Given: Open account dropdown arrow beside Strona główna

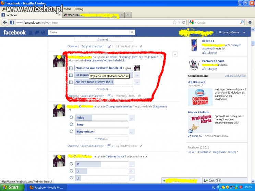Looking at the screenshot, I should point(244,33).
